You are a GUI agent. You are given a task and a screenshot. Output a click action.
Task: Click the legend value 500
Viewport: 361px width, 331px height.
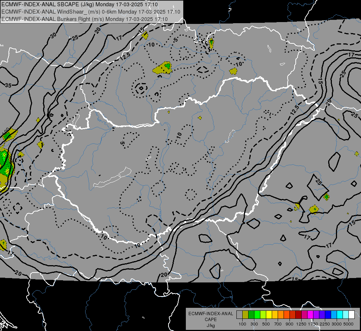point(266,324)
